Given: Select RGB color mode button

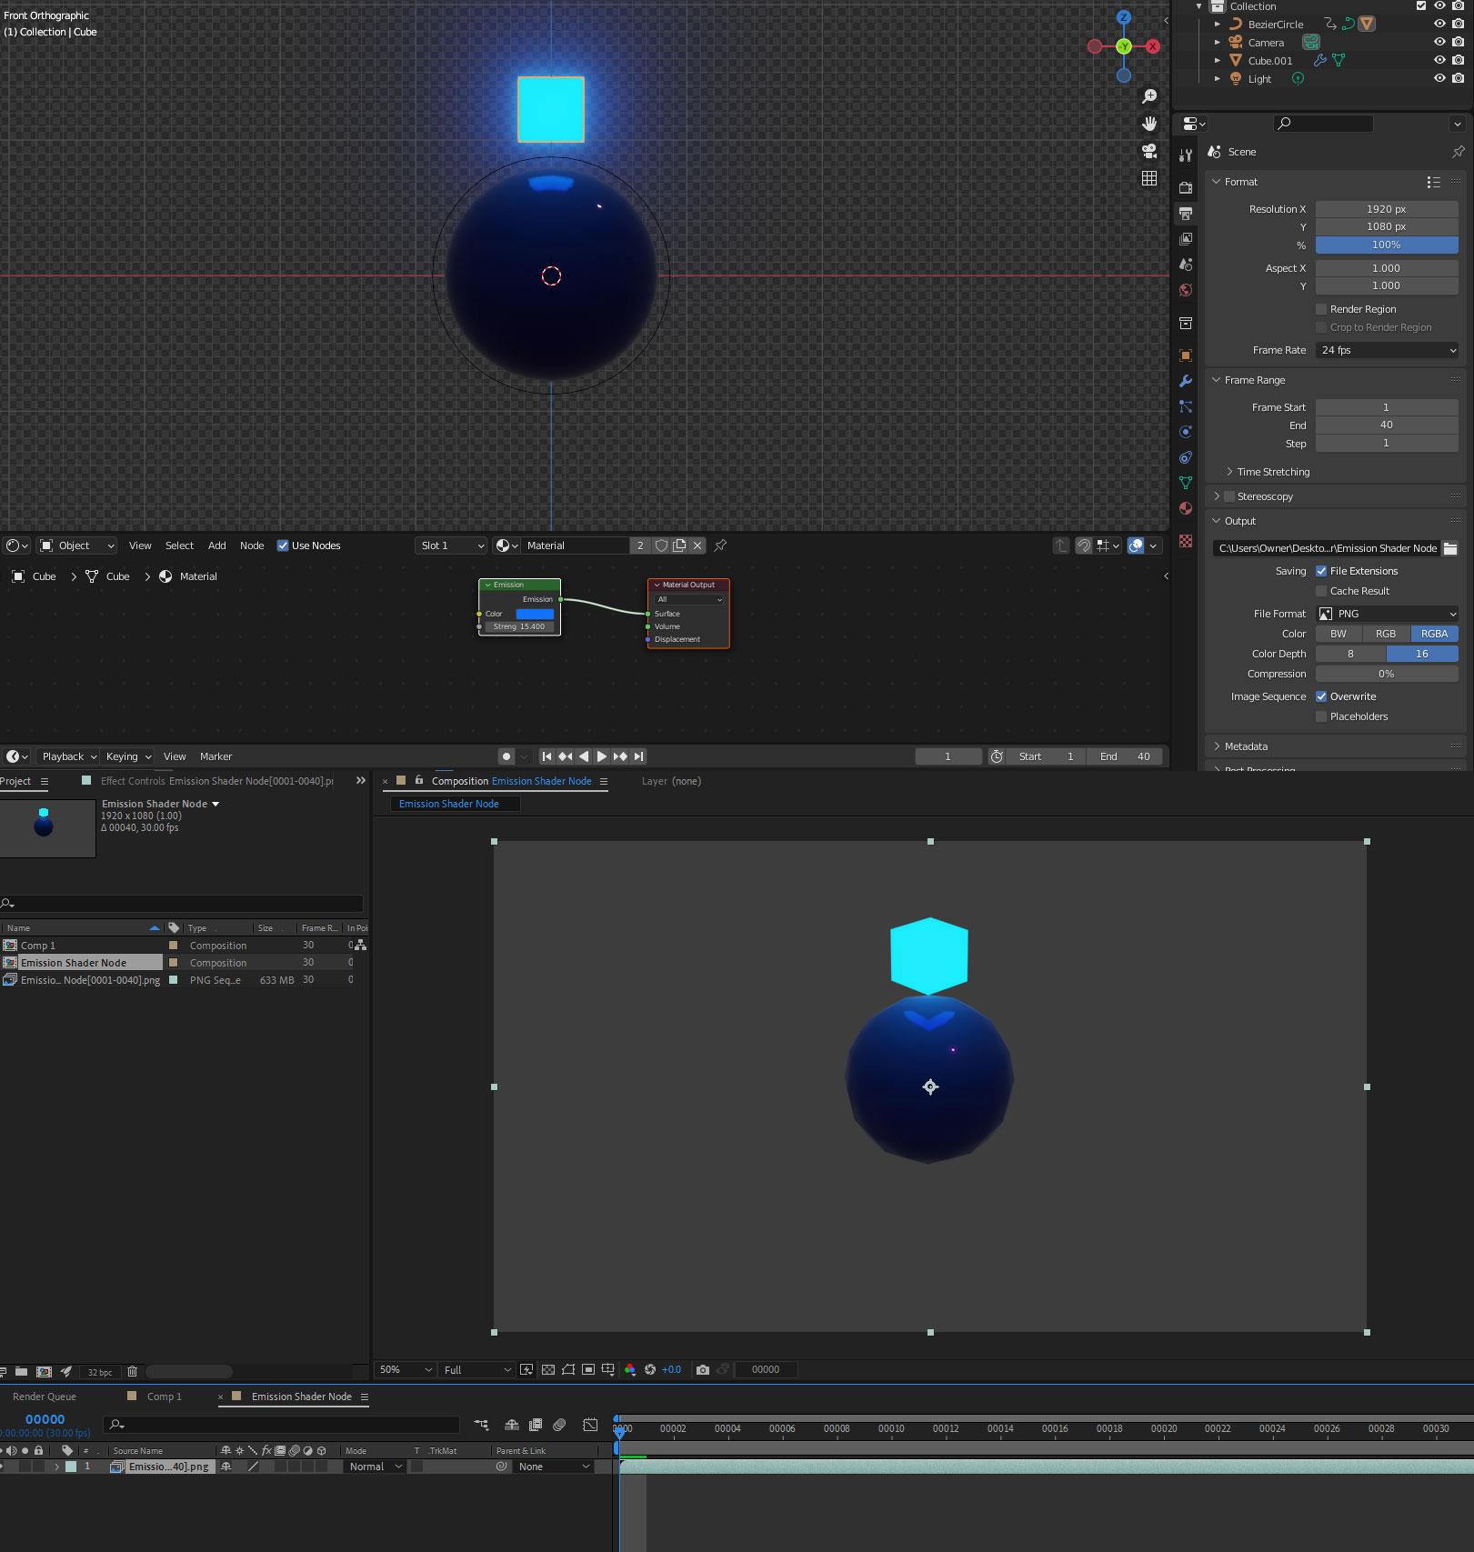Looking at the screenshot, I should [1385, 634].
